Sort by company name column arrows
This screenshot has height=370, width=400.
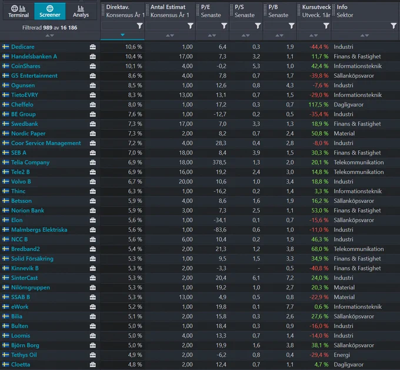point(50,35)
